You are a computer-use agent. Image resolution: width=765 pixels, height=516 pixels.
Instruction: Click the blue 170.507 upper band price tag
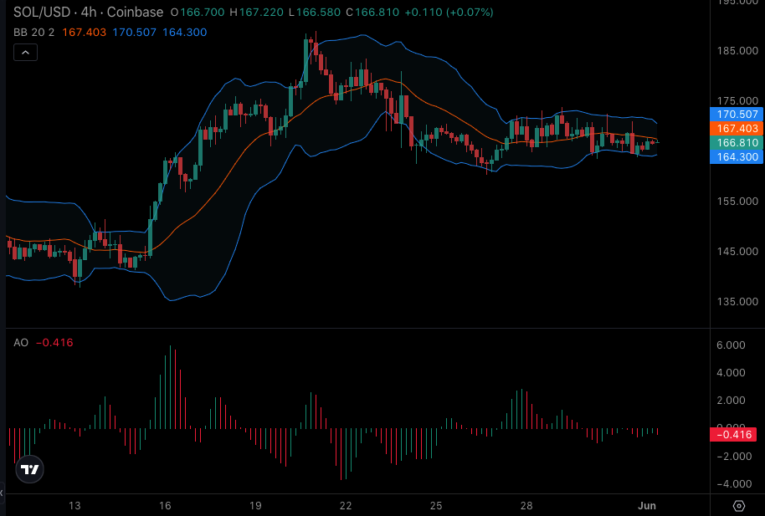[x=737, y=115]
